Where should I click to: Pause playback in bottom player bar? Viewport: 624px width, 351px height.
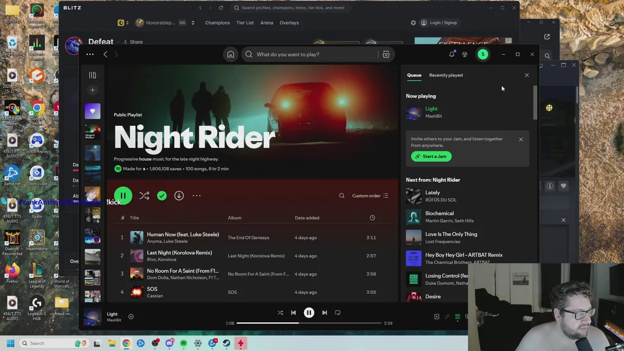309,312
